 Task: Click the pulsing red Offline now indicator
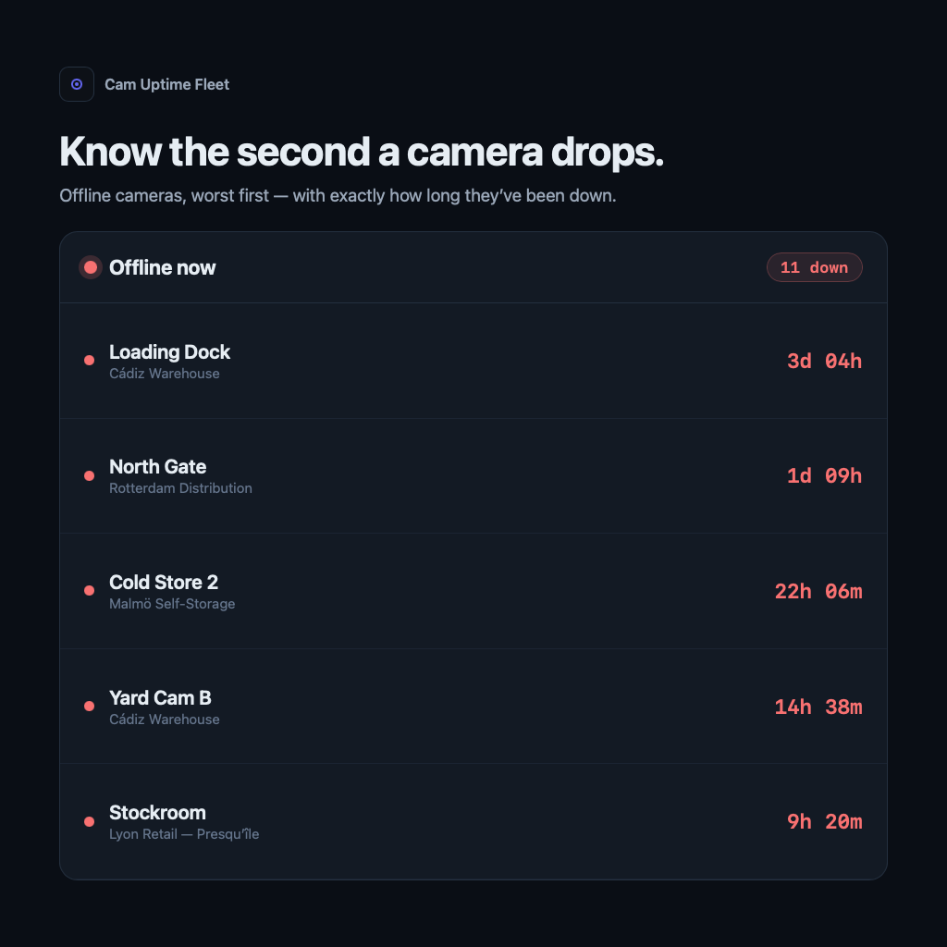click(x=91, y=267)
